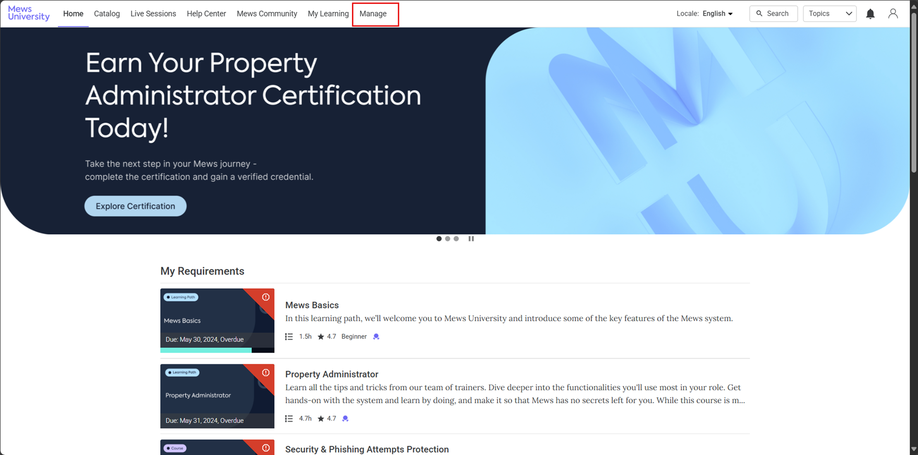Open the notifications bell
The image size is (918, 455).
[x=870, y=14]
